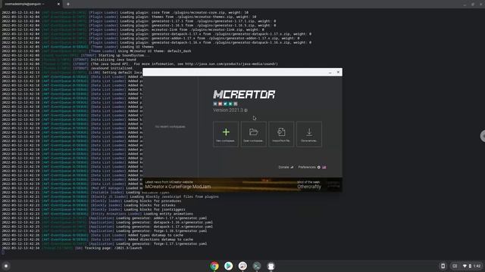Launch Google Chrome from the shelf
The width and height of the screenshot is (485, 272).
coord(214,266)
